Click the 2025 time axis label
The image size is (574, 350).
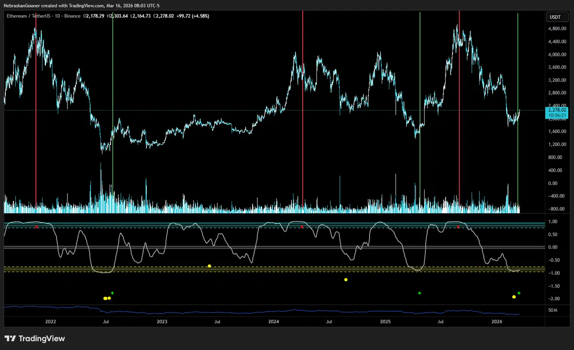pos(385,323)
